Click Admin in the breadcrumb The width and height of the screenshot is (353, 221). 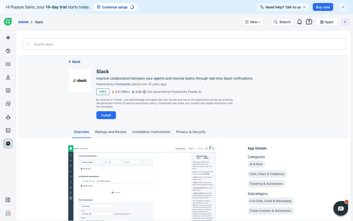(x=24, y=22)
